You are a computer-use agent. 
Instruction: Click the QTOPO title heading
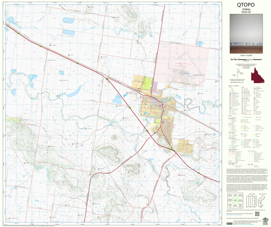click(246, 5)
